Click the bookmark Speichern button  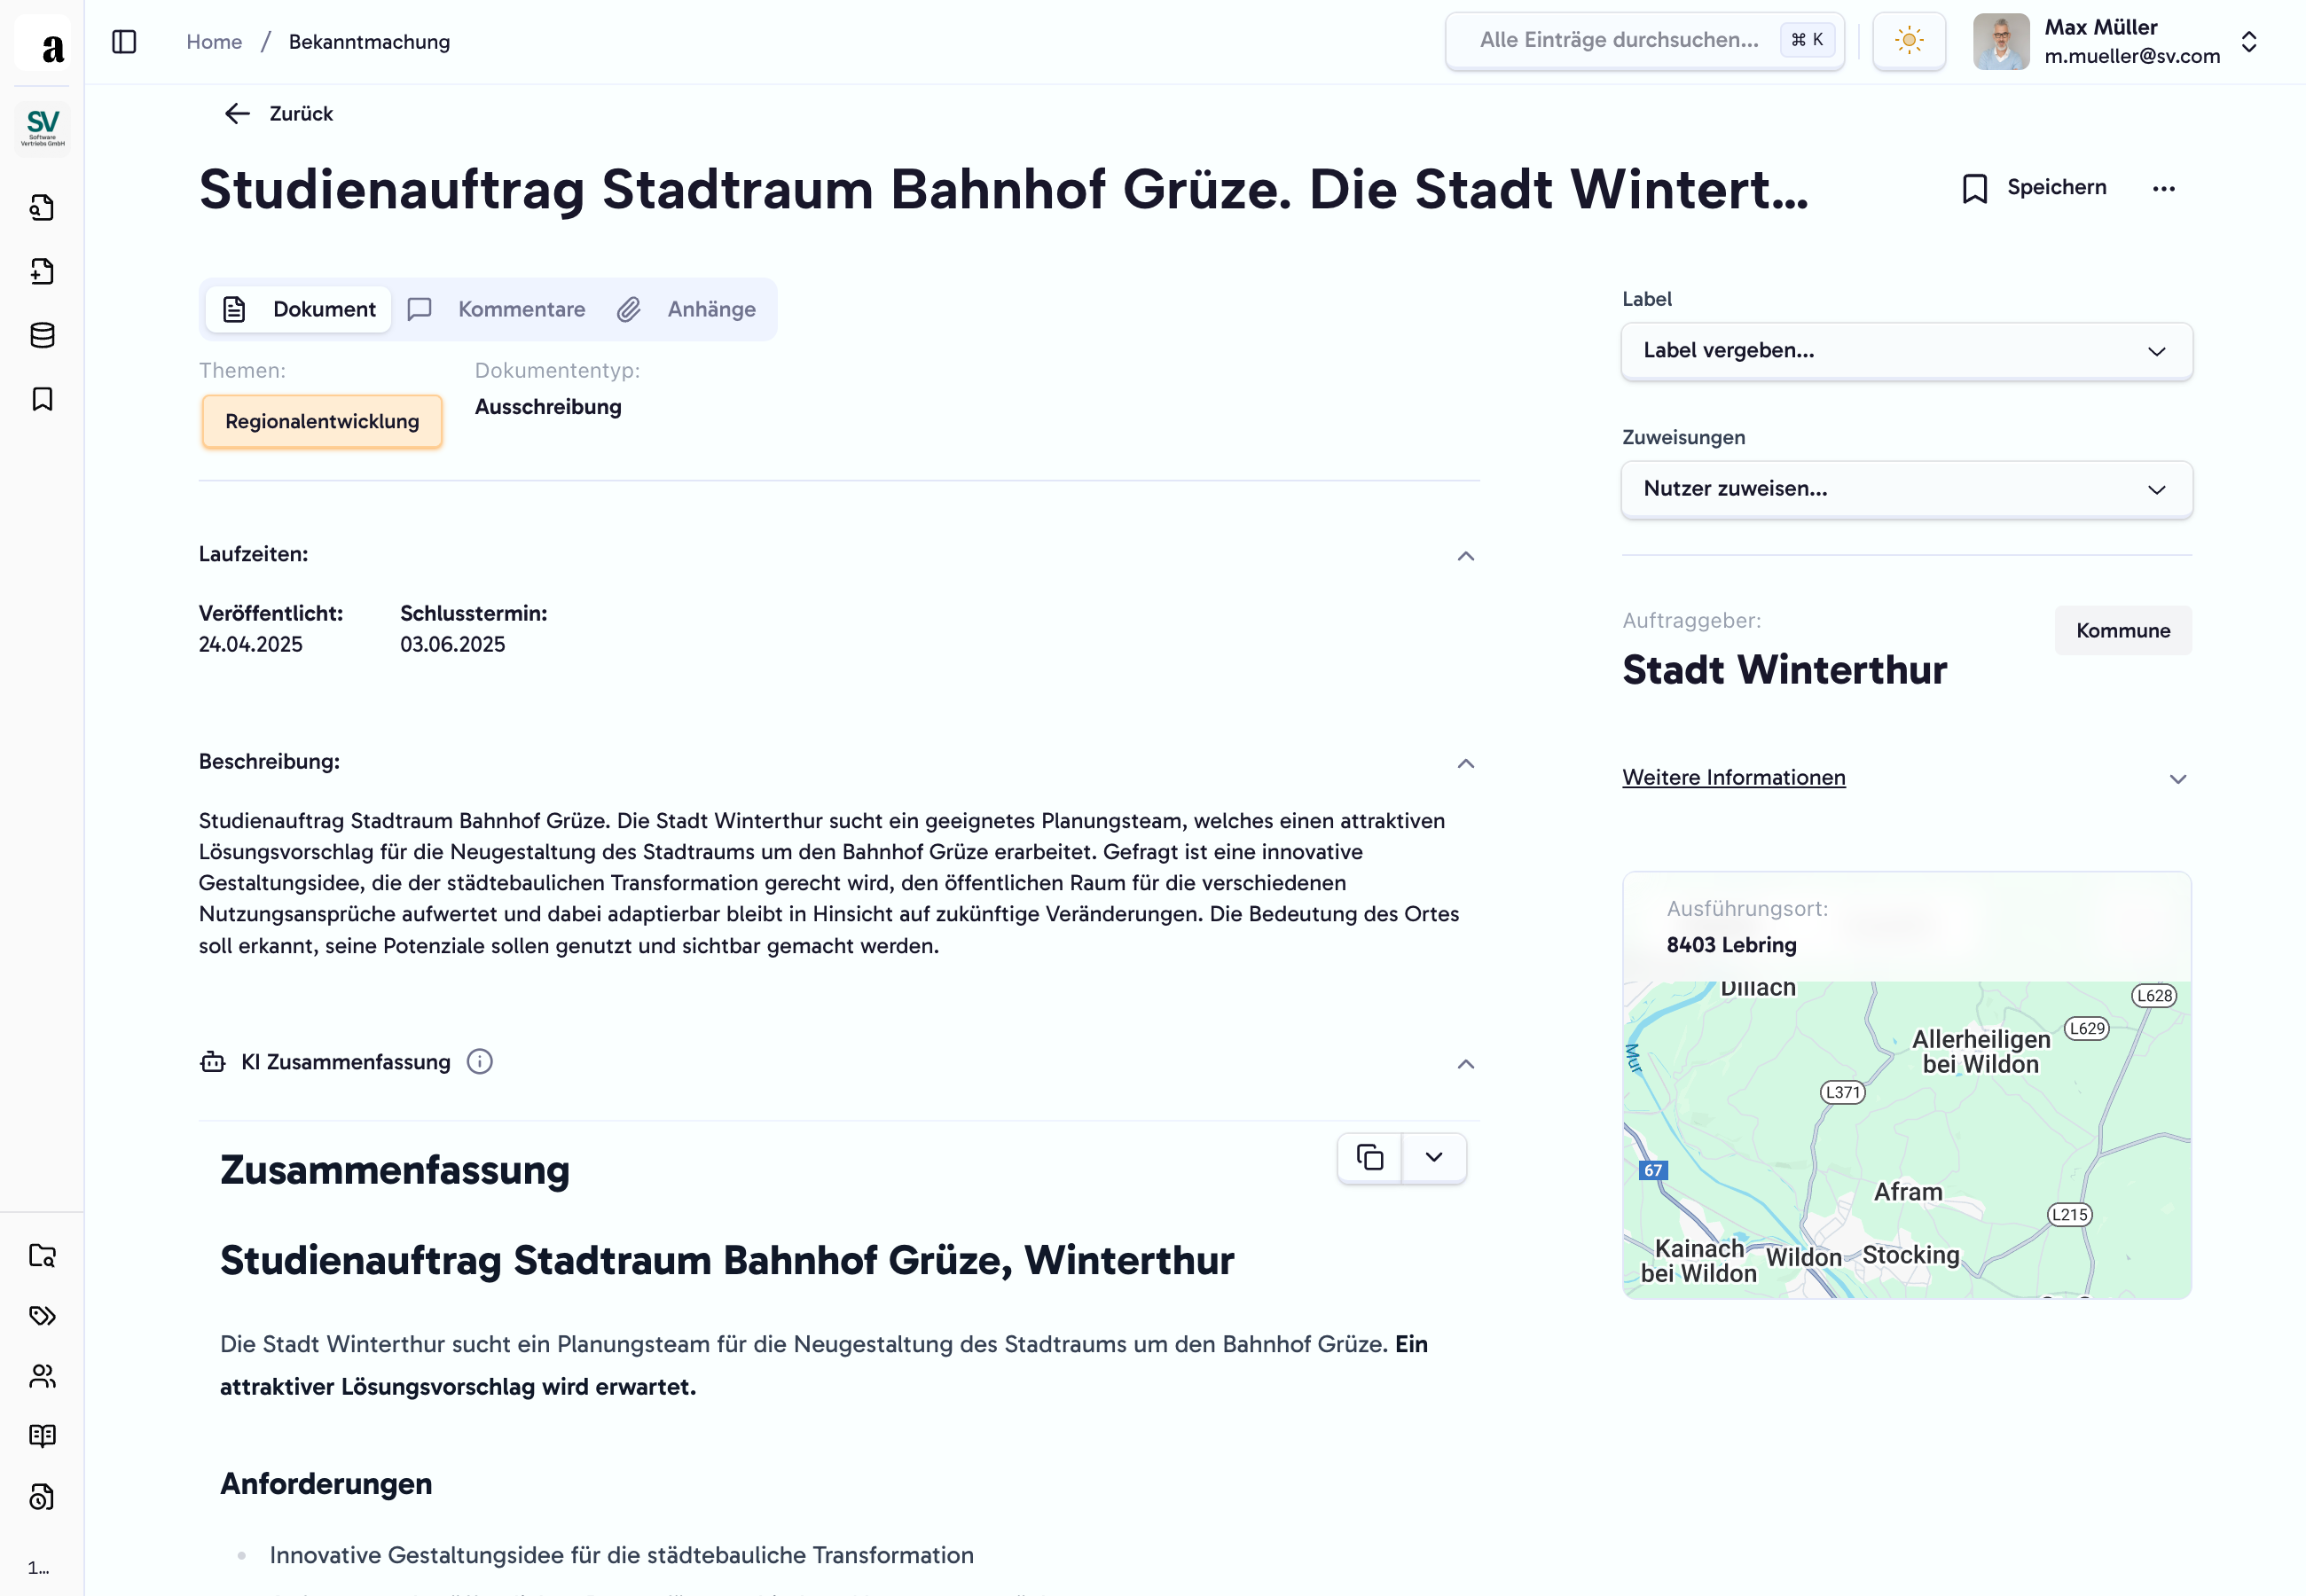click(2034, 188)
